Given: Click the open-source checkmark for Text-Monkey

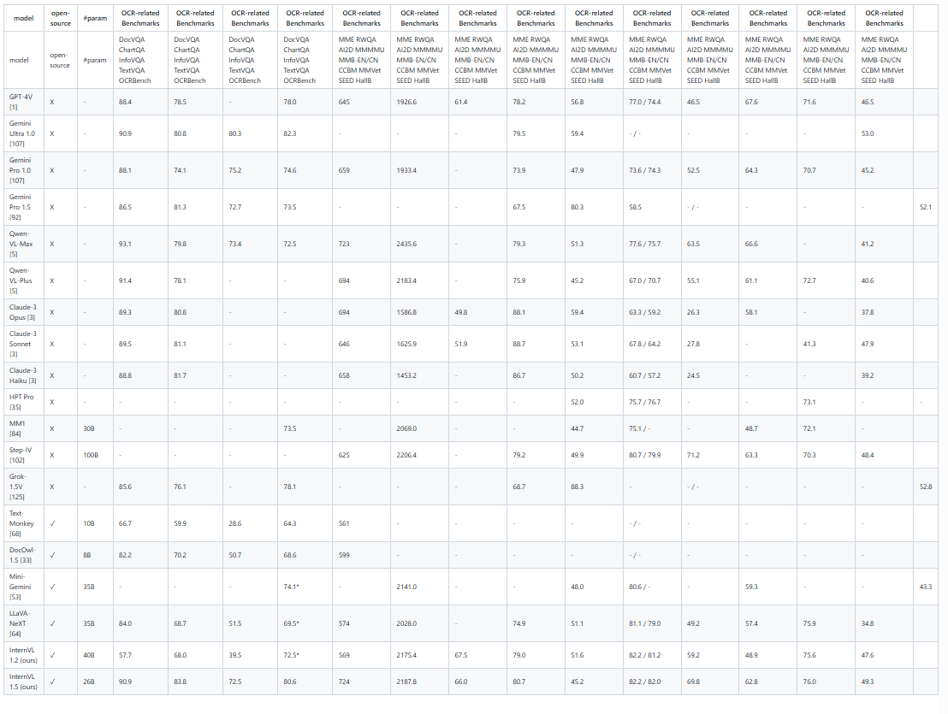Looking at the screenshot, I should click(x=52, y=523).
